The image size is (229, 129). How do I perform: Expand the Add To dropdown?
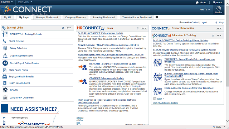tap(205, 10)
